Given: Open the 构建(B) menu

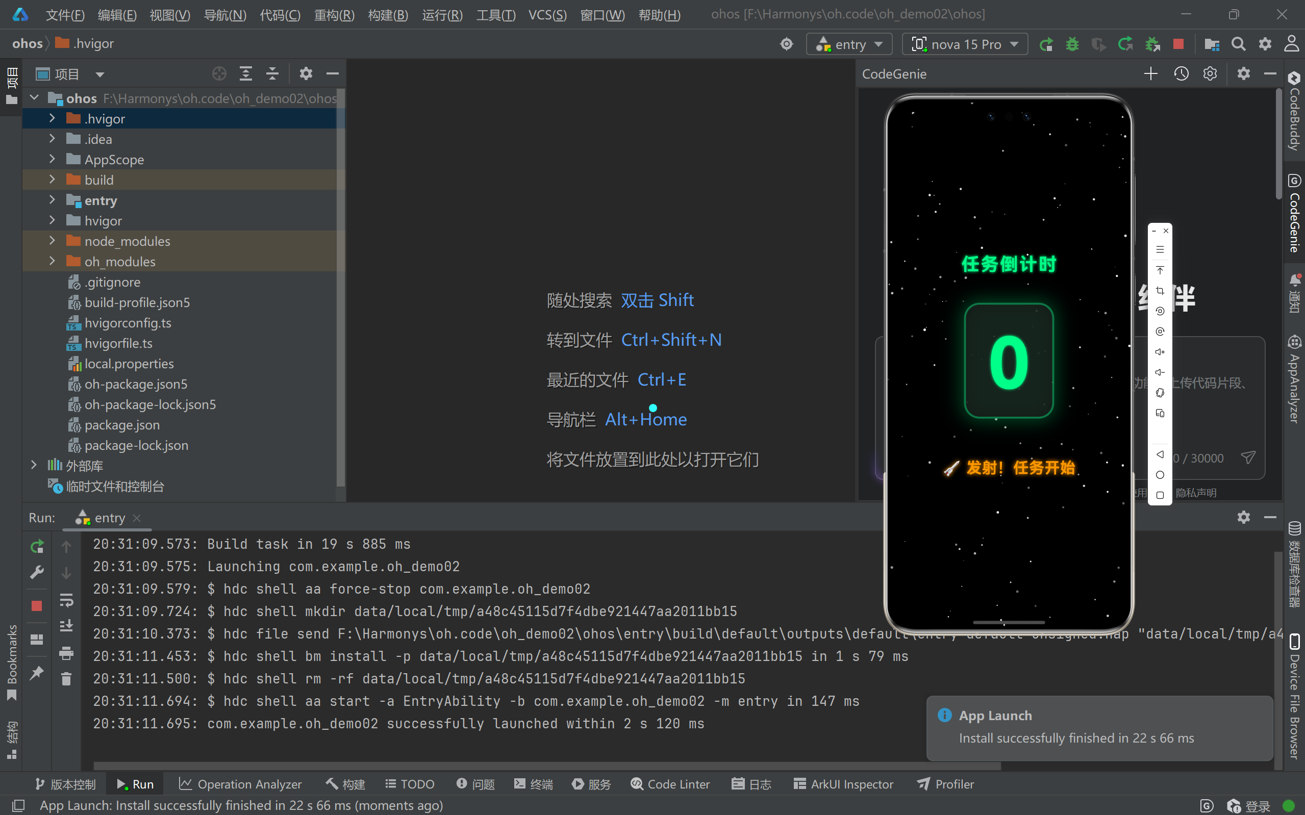Looking at the screenshot, I should click(388, 15).
